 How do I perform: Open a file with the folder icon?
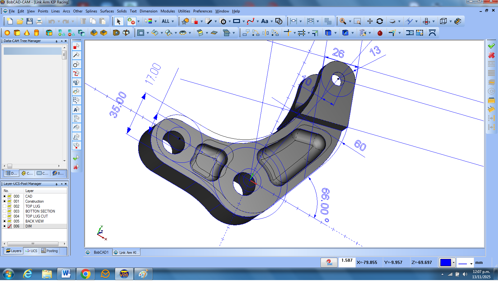point(20,21)
